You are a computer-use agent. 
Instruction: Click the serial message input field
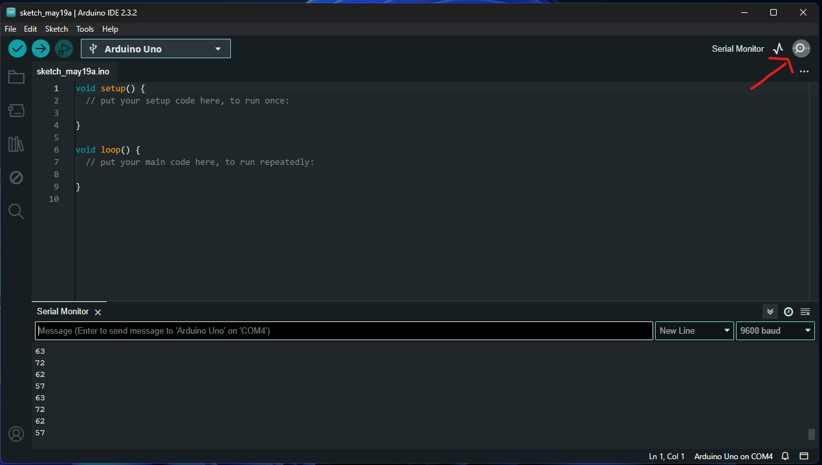tap(343, 330)
